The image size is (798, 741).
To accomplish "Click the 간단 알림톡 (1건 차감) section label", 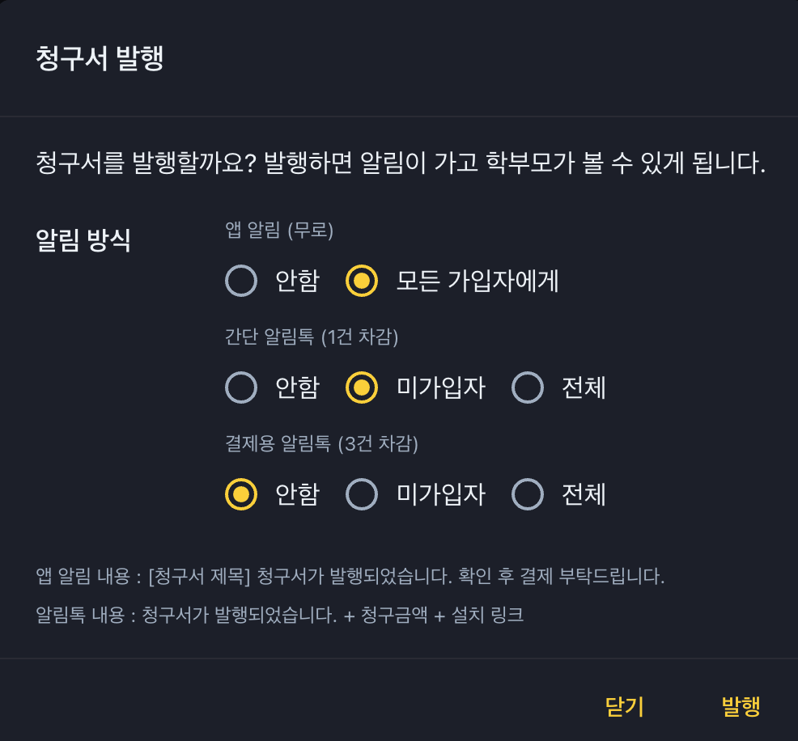I will click(312, 337).
